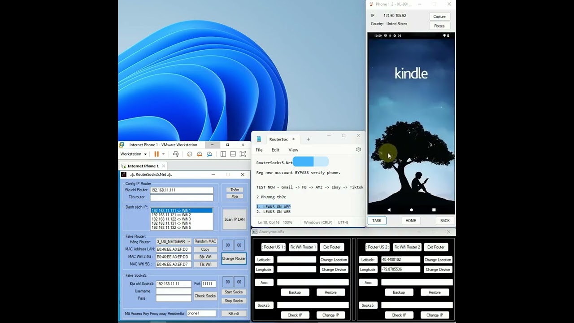574x323 pixels.
Task: Pause the VM with the orange pause icon
Action: click(x=157, y=154)
